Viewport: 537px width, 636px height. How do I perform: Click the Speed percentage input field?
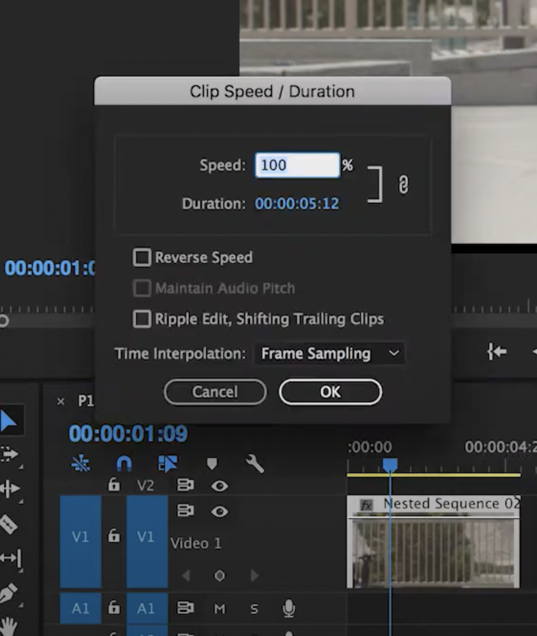(297, 165)
